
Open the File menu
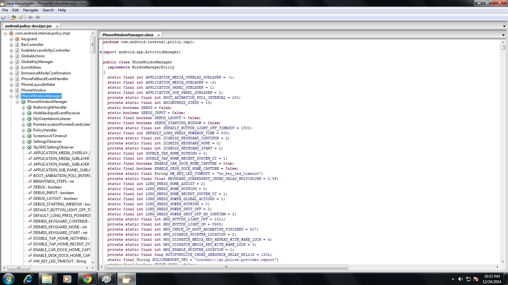point(5,10)
